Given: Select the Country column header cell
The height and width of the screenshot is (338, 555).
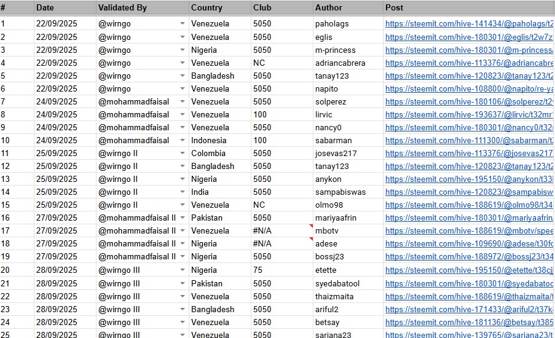Looking at the screenshot, I should coord(220,8).
